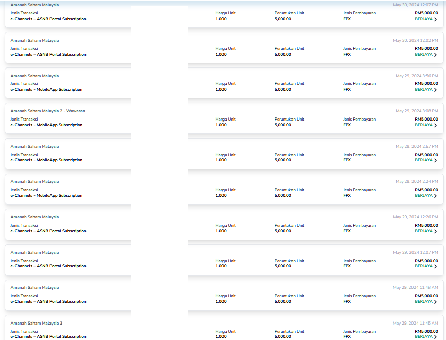Click chevron on May 29, 2024 2:57 PM row
This screenshot has width=446, height=340.
(435, 160)
